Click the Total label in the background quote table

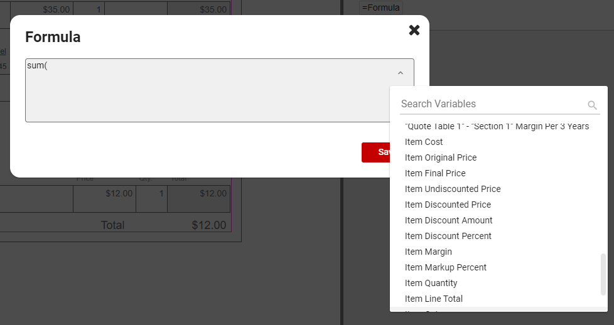point(112,225)
